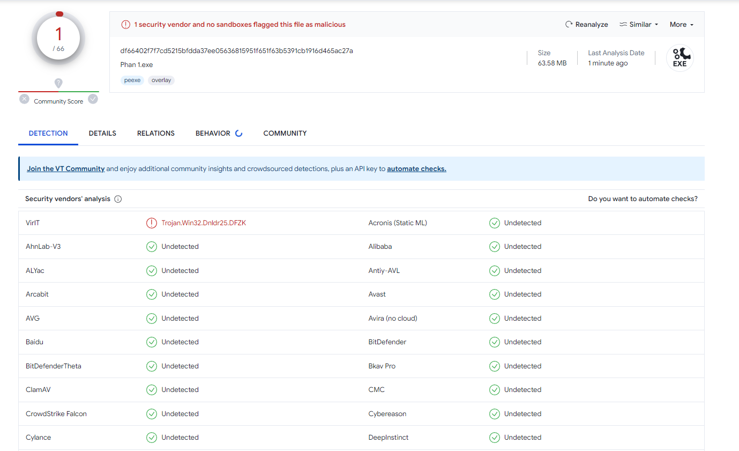
Task: Click the DeepInstinct vendor name
Action: (389, 438)
